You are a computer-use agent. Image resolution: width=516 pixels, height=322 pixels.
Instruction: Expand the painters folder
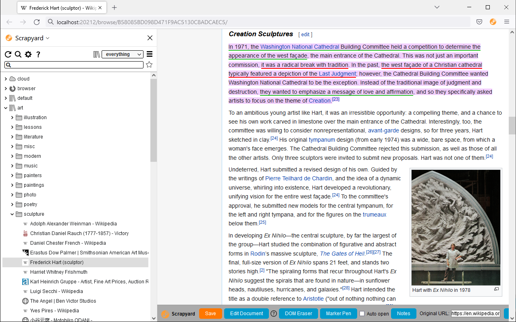tap(12, 175)
